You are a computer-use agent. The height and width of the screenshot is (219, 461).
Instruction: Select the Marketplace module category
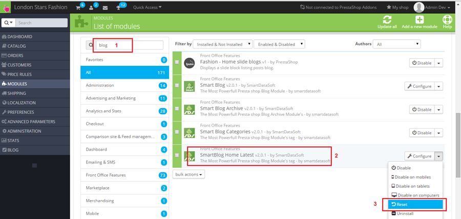tap(124, 188)
